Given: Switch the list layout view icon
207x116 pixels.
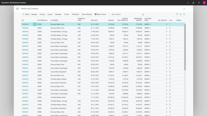Looking at the screenshot, I should click(x=180, y=14).
